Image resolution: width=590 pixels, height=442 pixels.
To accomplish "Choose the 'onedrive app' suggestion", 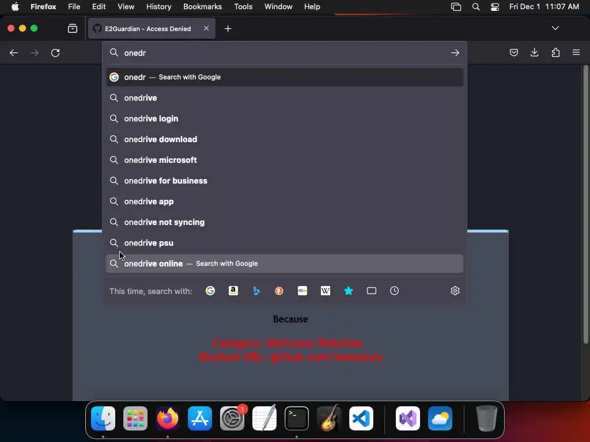I will [x=285, y=201].
